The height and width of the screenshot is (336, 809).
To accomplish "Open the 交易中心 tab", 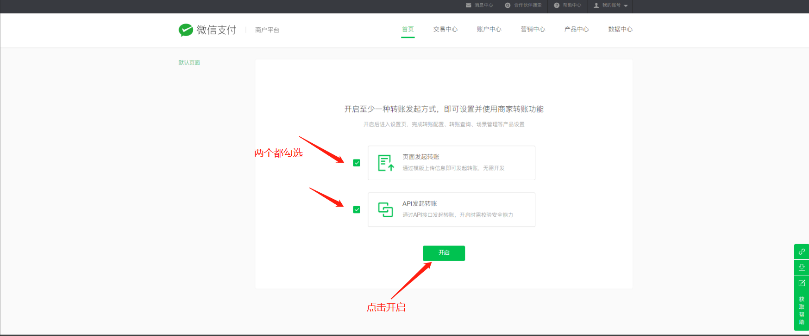I will coord(445,29).
